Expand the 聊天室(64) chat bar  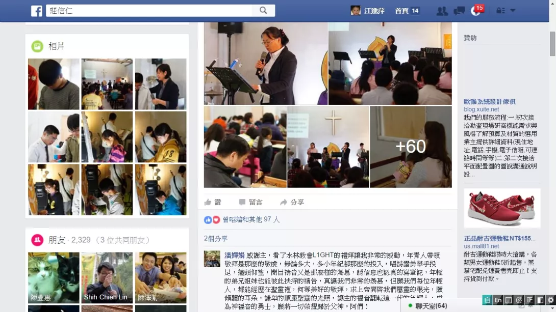pos(428,305)
